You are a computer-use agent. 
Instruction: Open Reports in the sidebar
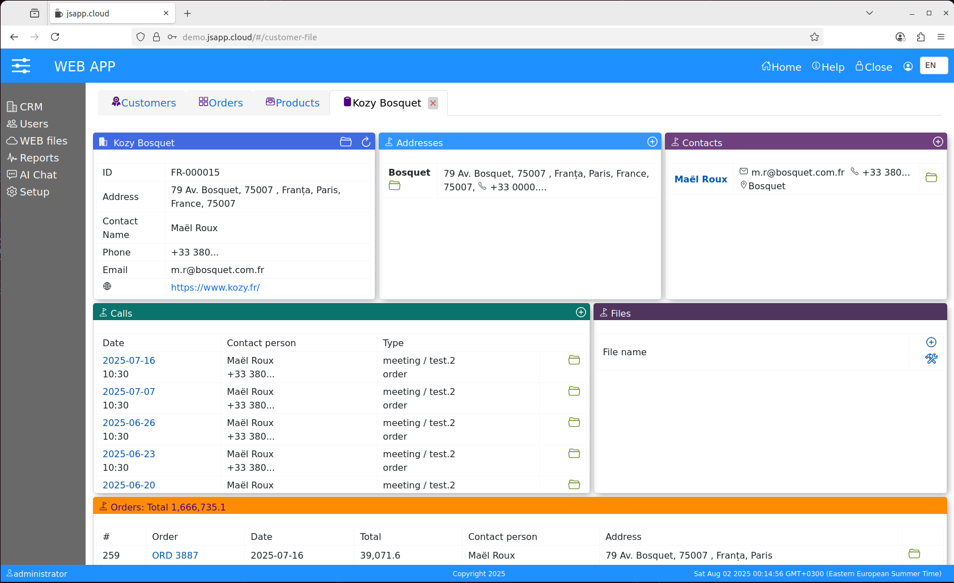39,158
